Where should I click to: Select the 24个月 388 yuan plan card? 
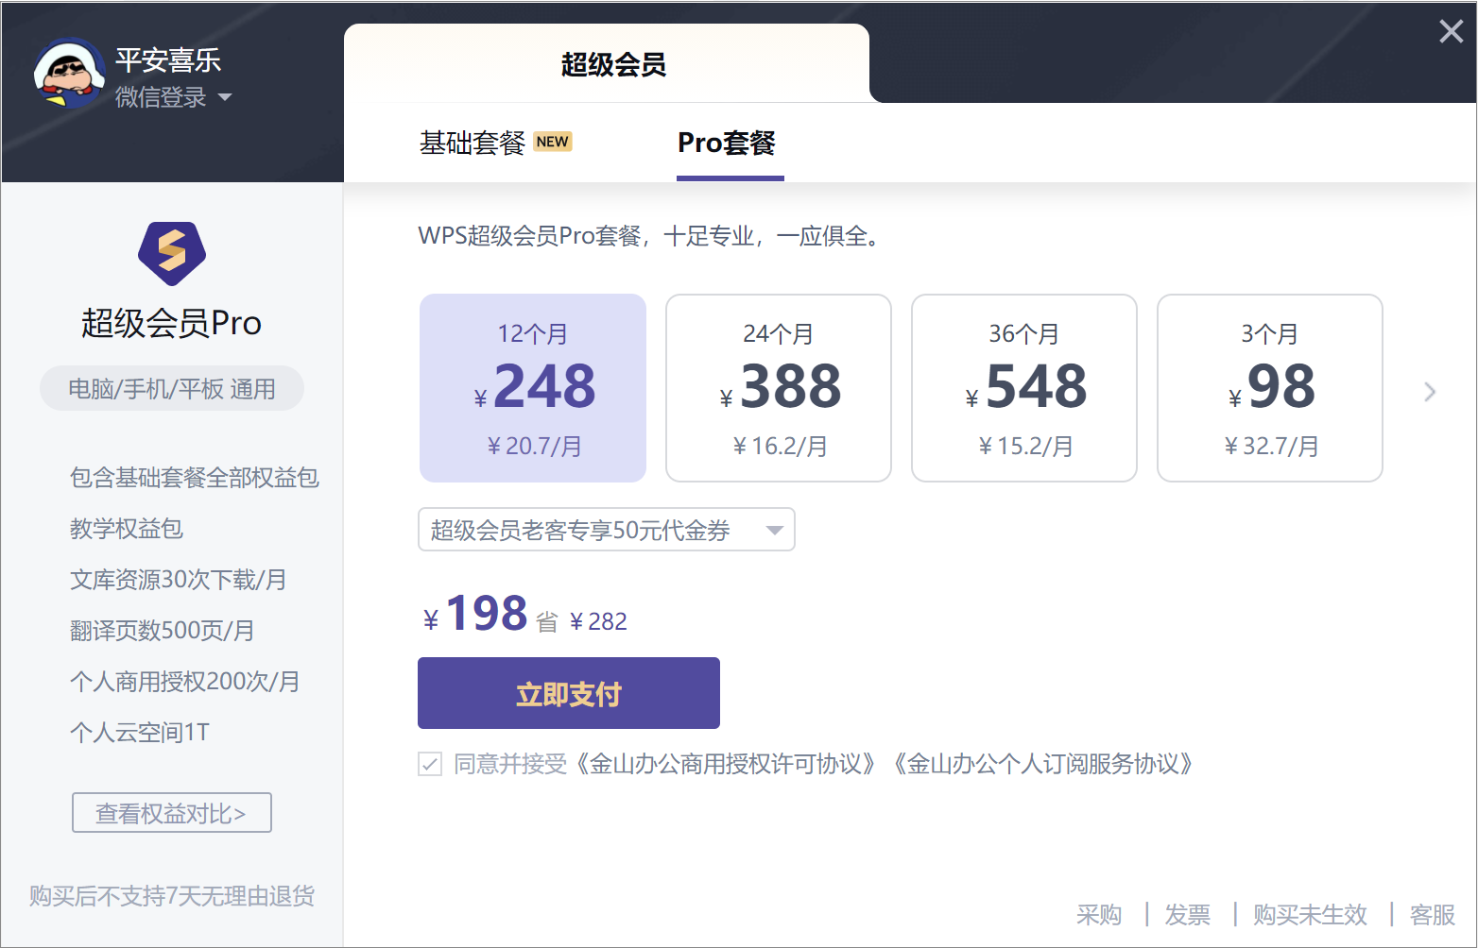pyautogui.click(x=778, y=387)
